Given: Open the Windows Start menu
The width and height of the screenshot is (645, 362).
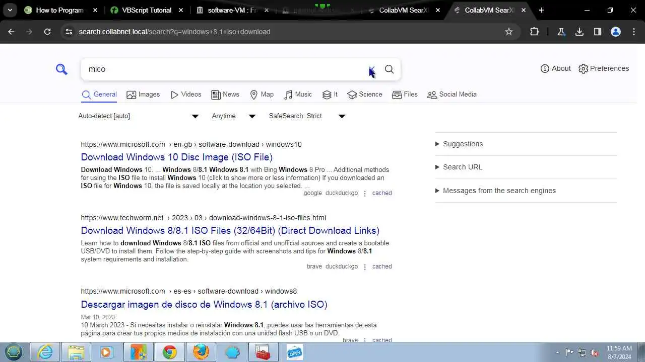Looking at the screenshot, I should [x=14, y=352].
